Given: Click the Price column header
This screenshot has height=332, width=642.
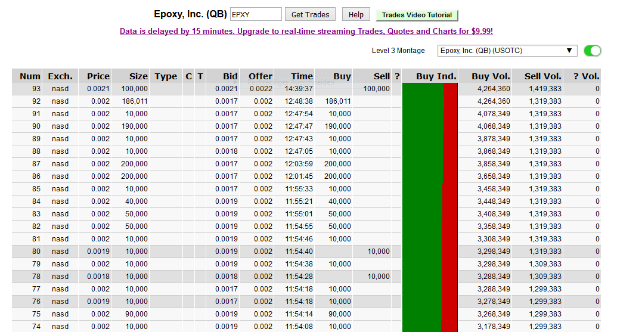Looking at the screenshot, I should click(98, 76).
